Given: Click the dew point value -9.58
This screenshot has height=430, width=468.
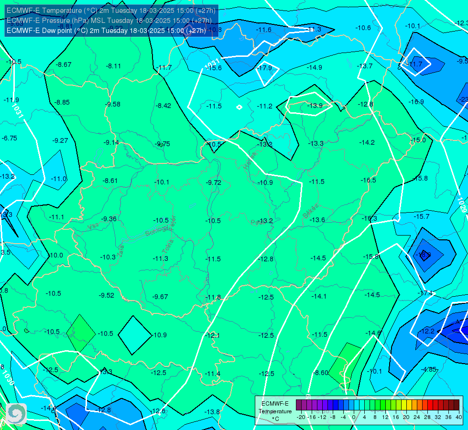Looking at the screenshot, I should pos(112,104).
